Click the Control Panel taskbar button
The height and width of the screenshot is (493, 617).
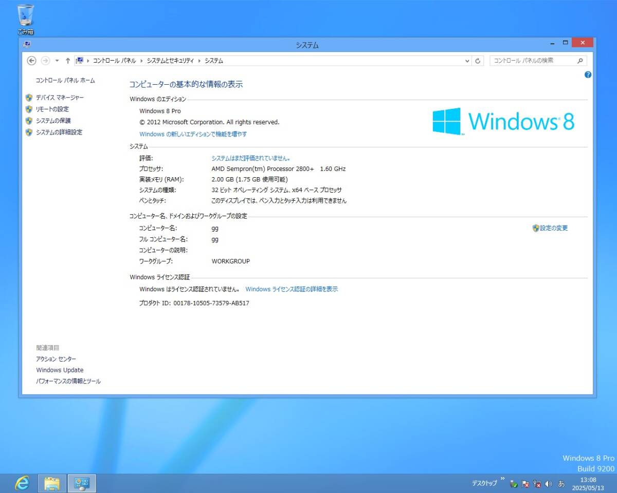[x=82, y=483]
